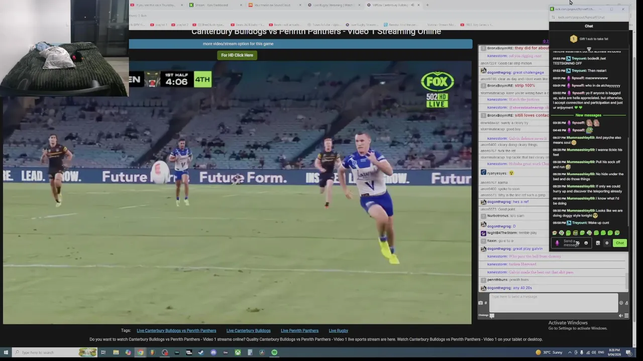Open emoji picker in Kick message box
The width and height of the screenshot is (643, 361).
click(x=586, y=243)
